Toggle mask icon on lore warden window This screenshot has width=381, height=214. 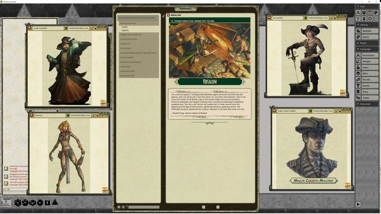coord(331,18)
